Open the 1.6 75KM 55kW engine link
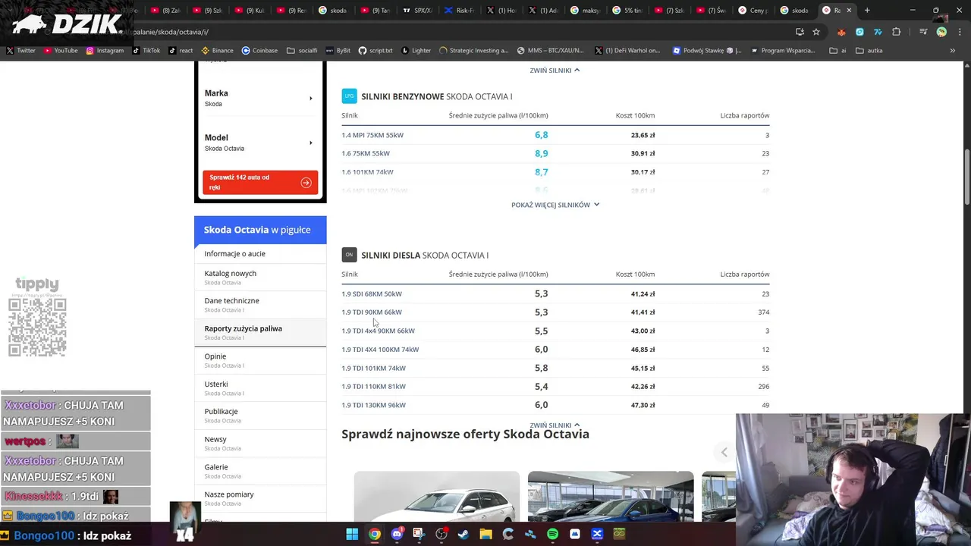 click(x=365, y=153)
